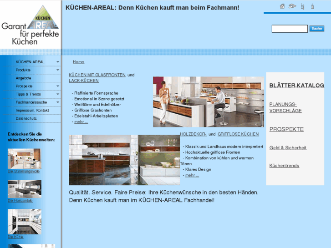Click the home house icon

point(282,6)
